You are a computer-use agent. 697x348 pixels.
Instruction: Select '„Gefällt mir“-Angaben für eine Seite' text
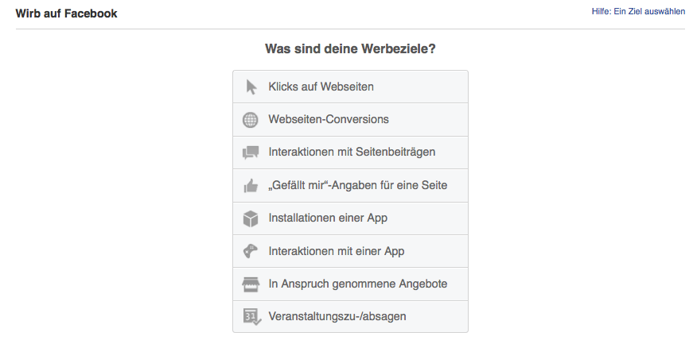pos(358,185)
